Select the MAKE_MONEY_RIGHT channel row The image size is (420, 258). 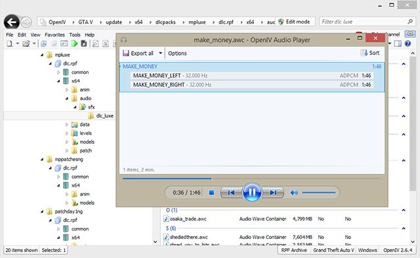point(252,84)
